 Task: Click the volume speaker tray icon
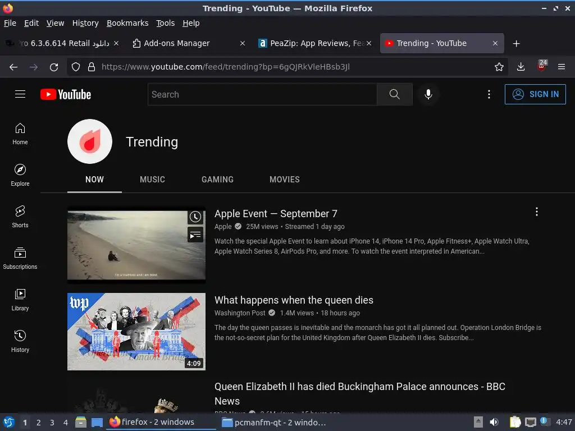[494, 422]
